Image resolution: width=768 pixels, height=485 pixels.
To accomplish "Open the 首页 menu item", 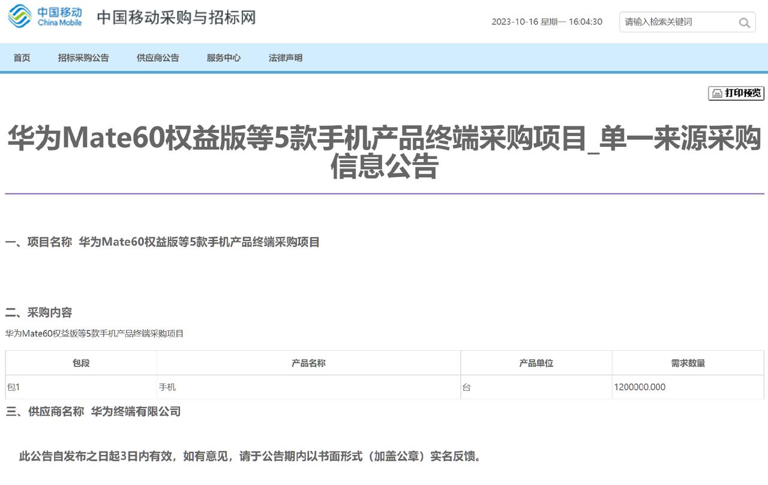I will pos(22,58).
